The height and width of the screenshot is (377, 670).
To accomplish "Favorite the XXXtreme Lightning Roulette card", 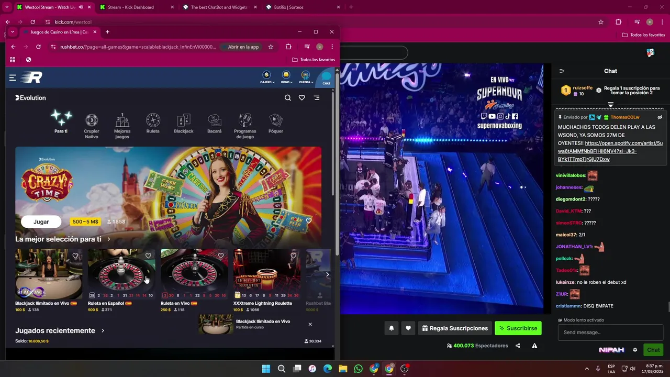I will 294,256.
